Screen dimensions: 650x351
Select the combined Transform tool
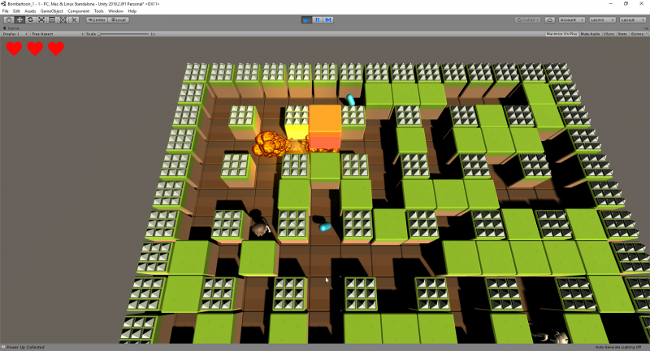coord(63,19)
